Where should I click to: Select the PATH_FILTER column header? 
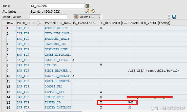[30, 23]
